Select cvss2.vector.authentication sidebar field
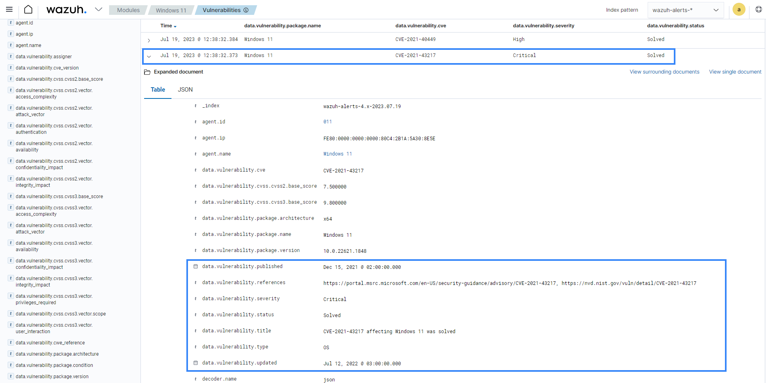Screen dimensions: 766x383 pyautogui.click(x=54, y=129)
